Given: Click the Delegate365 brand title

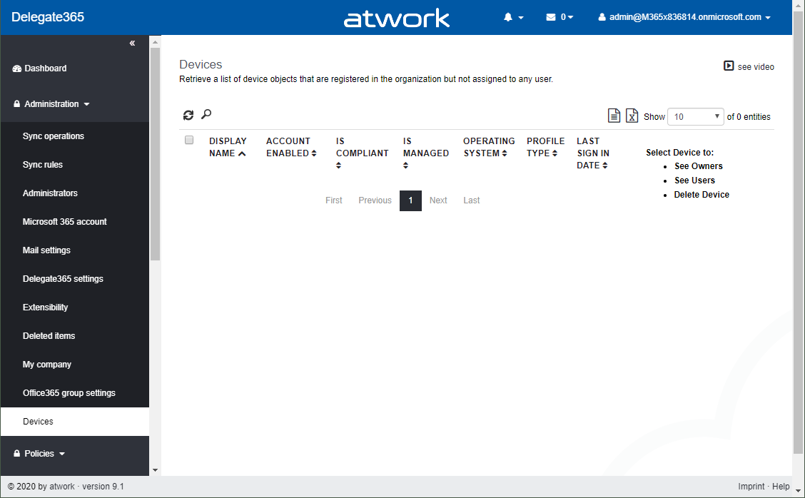Looking at the screenshot, I should pyautogui.click(x=48, y=17).
